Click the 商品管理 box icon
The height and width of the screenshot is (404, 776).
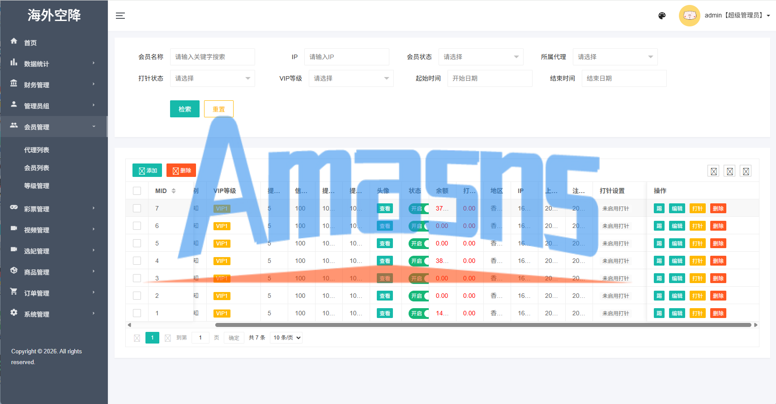(14, 271)
